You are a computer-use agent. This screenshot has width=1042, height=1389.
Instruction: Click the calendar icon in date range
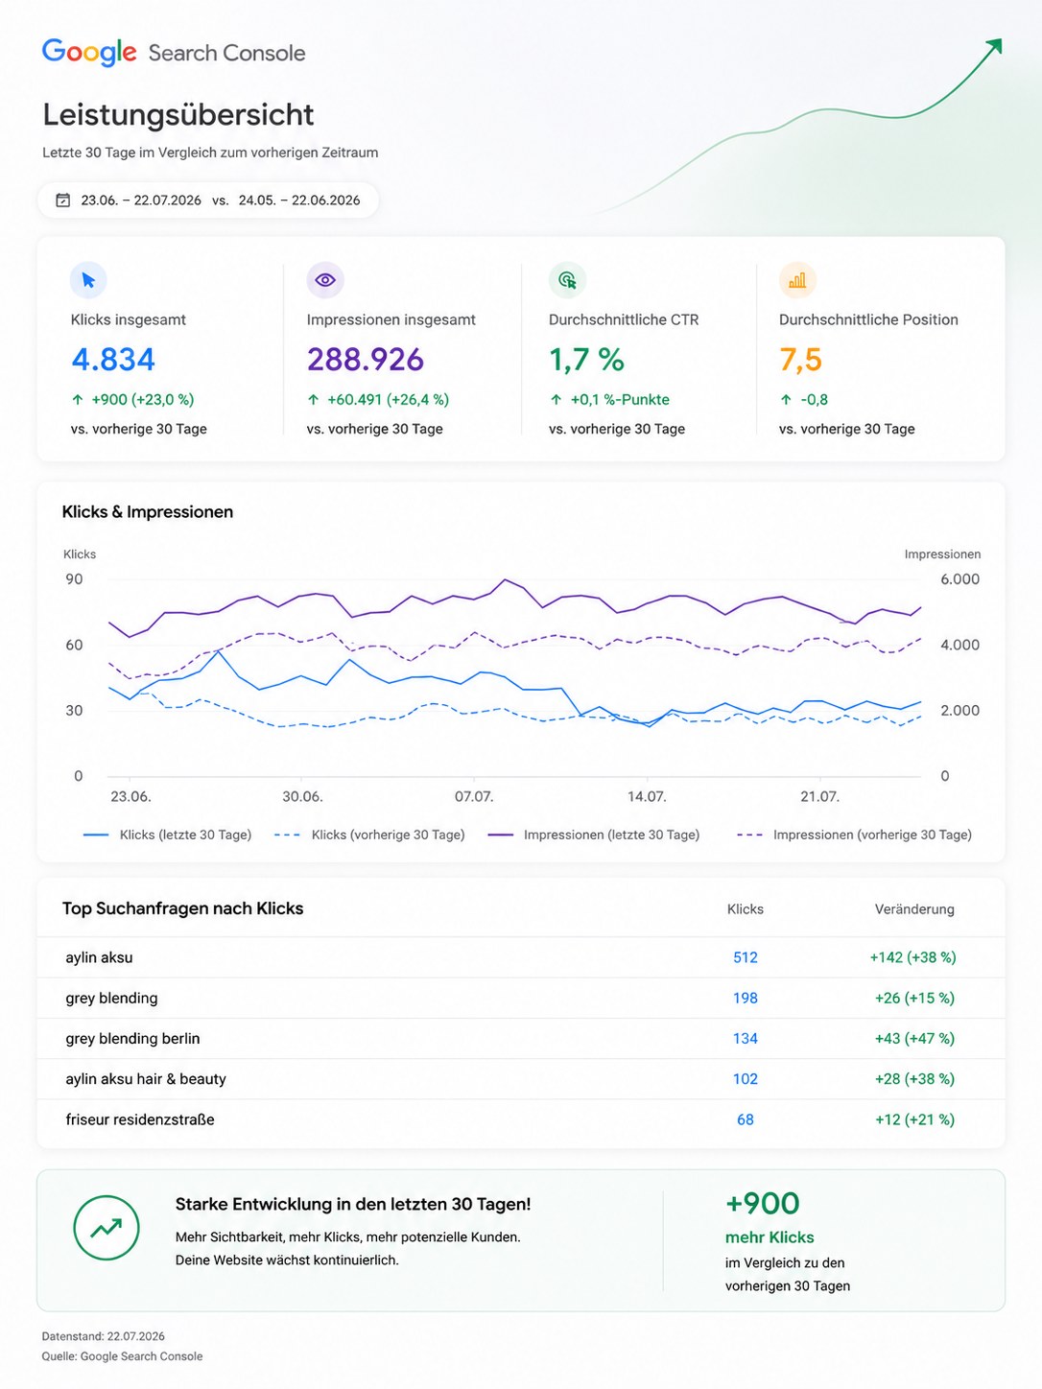pos(63,200)
